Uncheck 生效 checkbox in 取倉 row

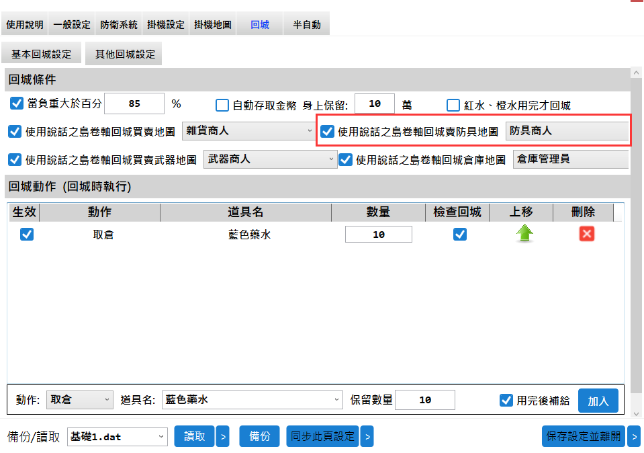pyautogui.click(x=27, y=234)
